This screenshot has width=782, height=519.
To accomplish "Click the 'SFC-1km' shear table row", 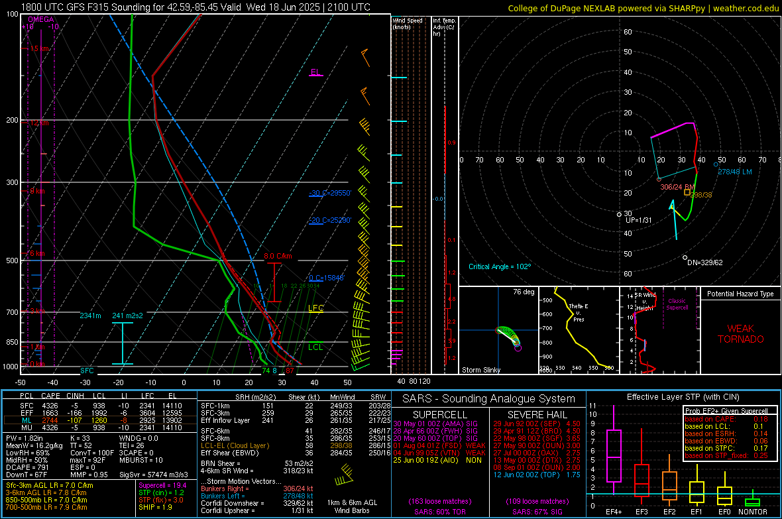I will tap(296, 406).
